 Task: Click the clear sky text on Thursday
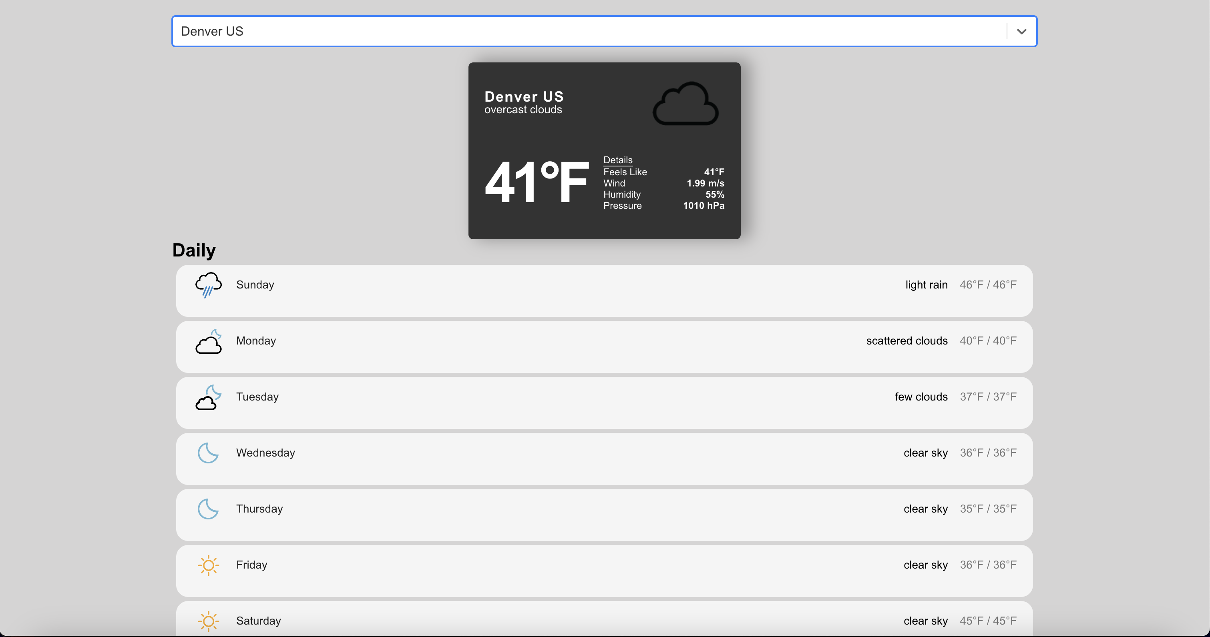click(x=925, y=509)
